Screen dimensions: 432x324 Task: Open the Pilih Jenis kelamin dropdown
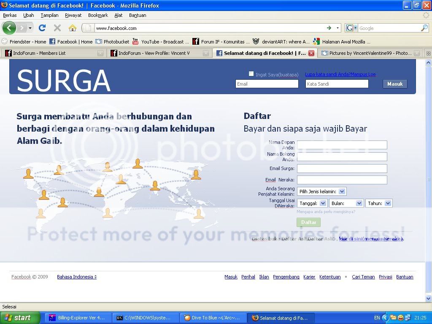tap(321, 192)
